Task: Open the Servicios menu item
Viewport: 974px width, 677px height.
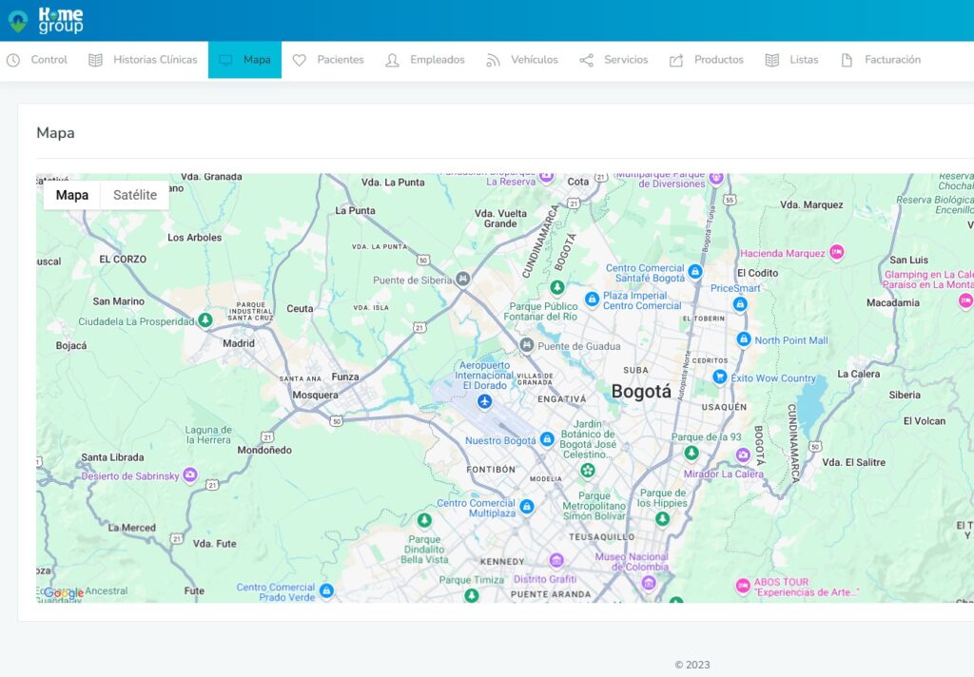Action: click(614, 60)
